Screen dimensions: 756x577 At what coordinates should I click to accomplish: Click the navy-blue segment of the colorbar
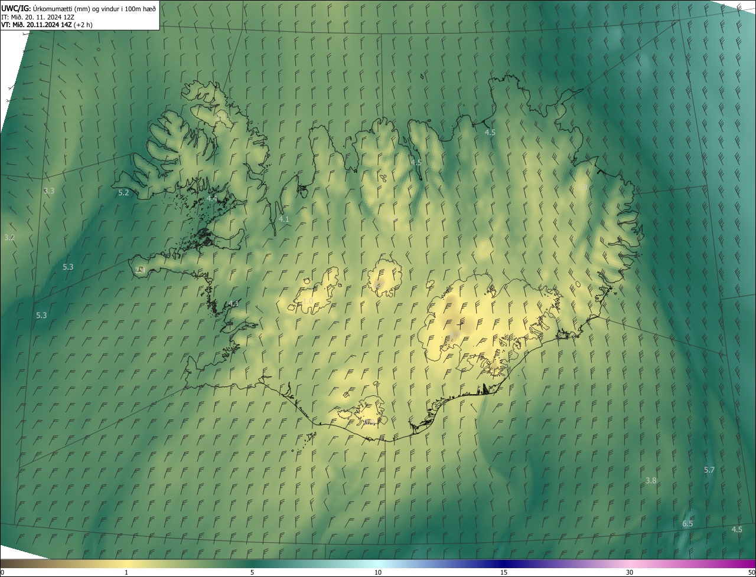504,564
